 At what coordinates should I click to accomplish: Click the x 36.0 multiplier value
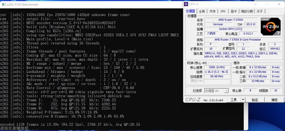[217, 72]
